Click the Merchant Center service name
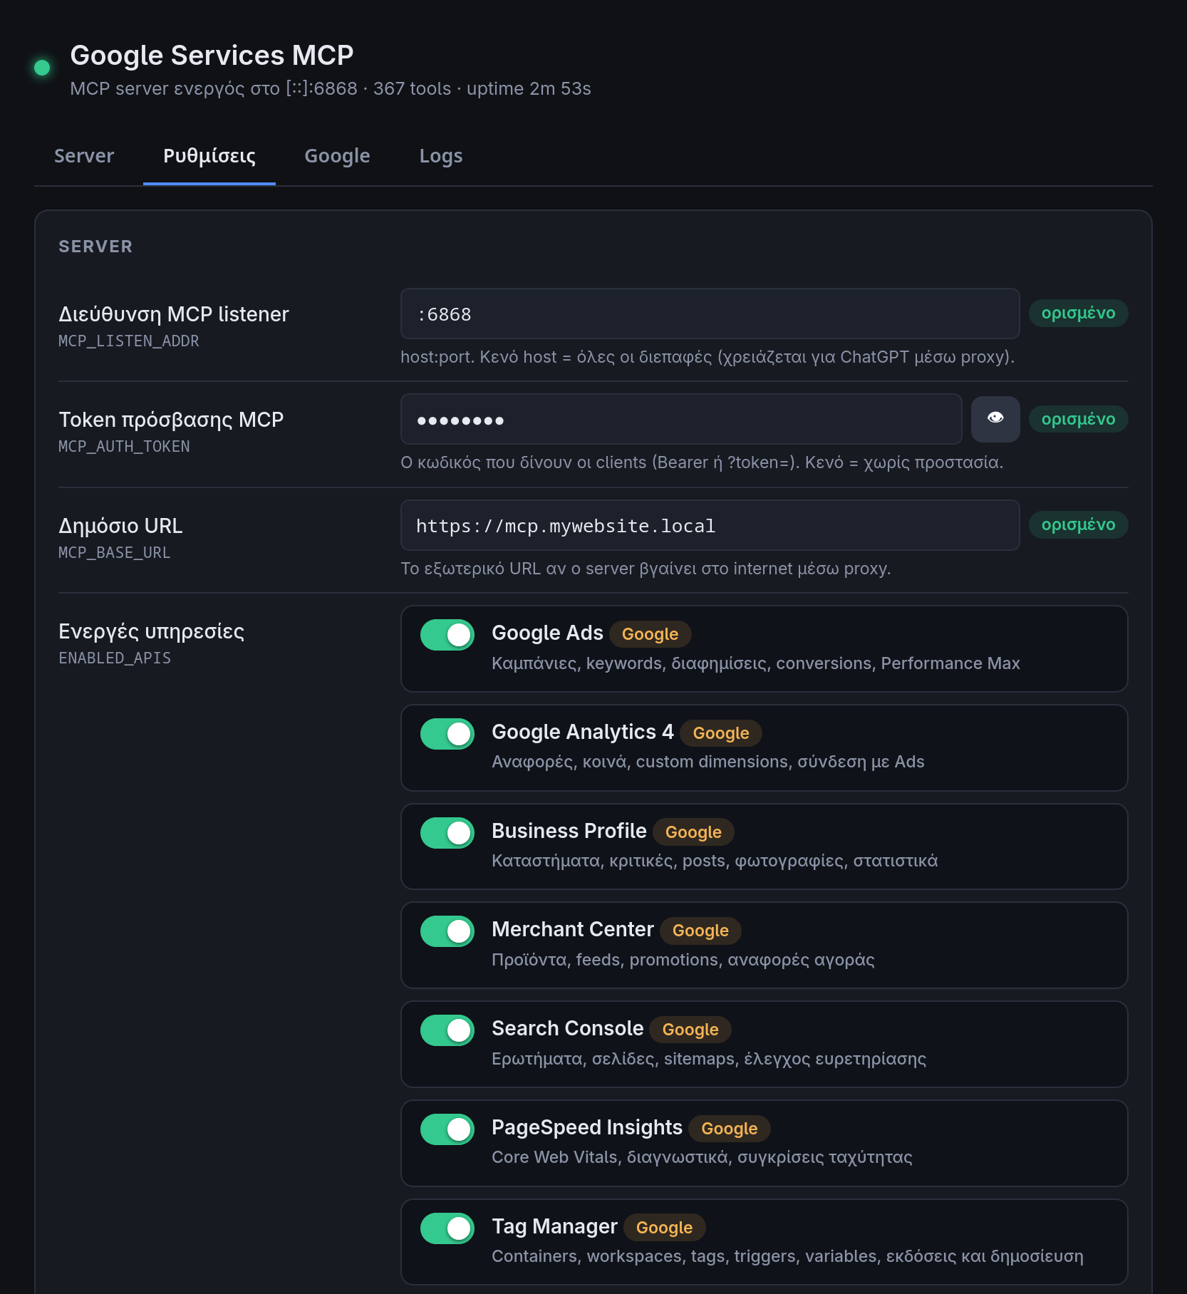The width and height of the screenshot is (1187, 1294). [573, 930]
